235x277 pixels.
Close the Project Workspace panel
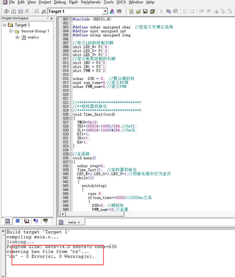pos(52,18)
